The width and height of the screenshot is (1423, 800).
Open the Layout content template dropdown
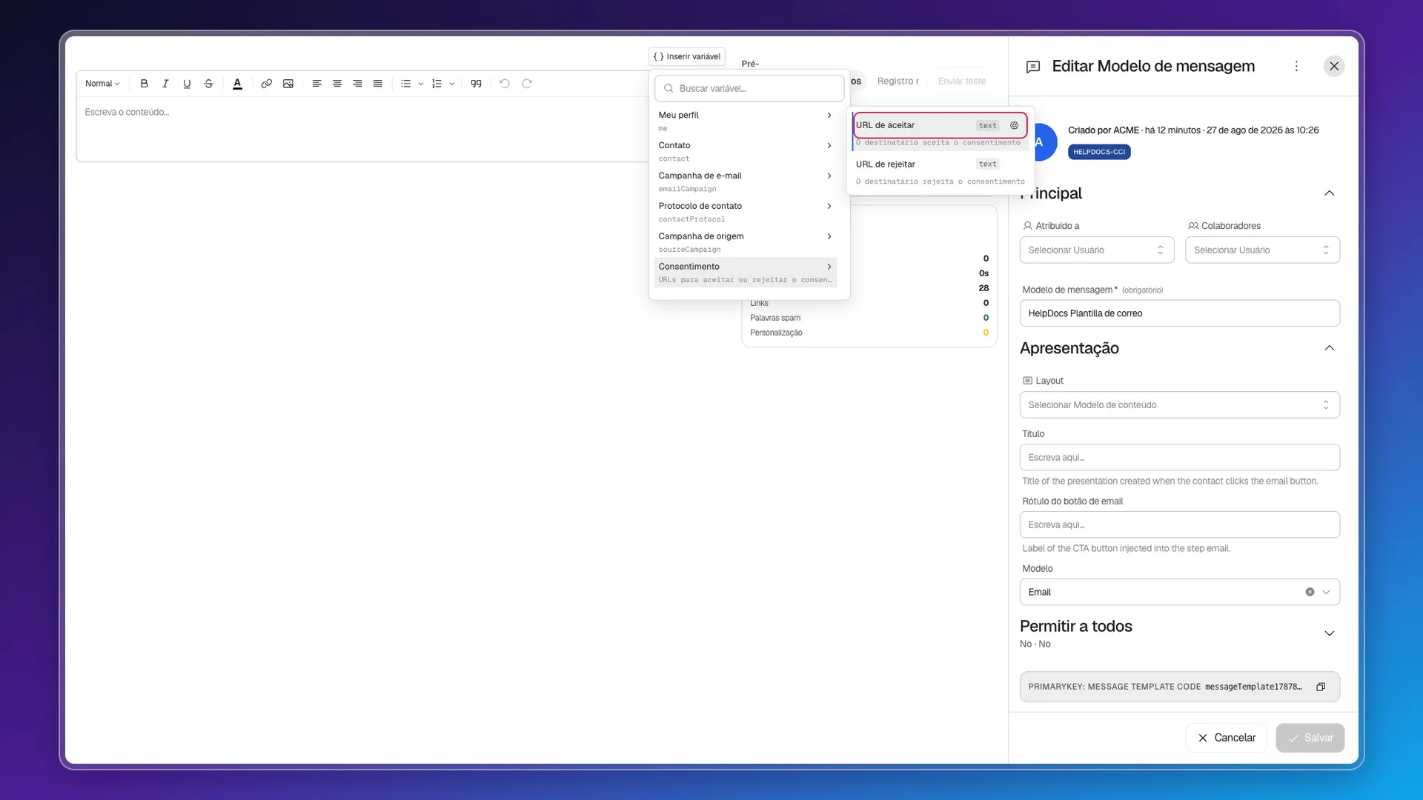coord(1180,405)
